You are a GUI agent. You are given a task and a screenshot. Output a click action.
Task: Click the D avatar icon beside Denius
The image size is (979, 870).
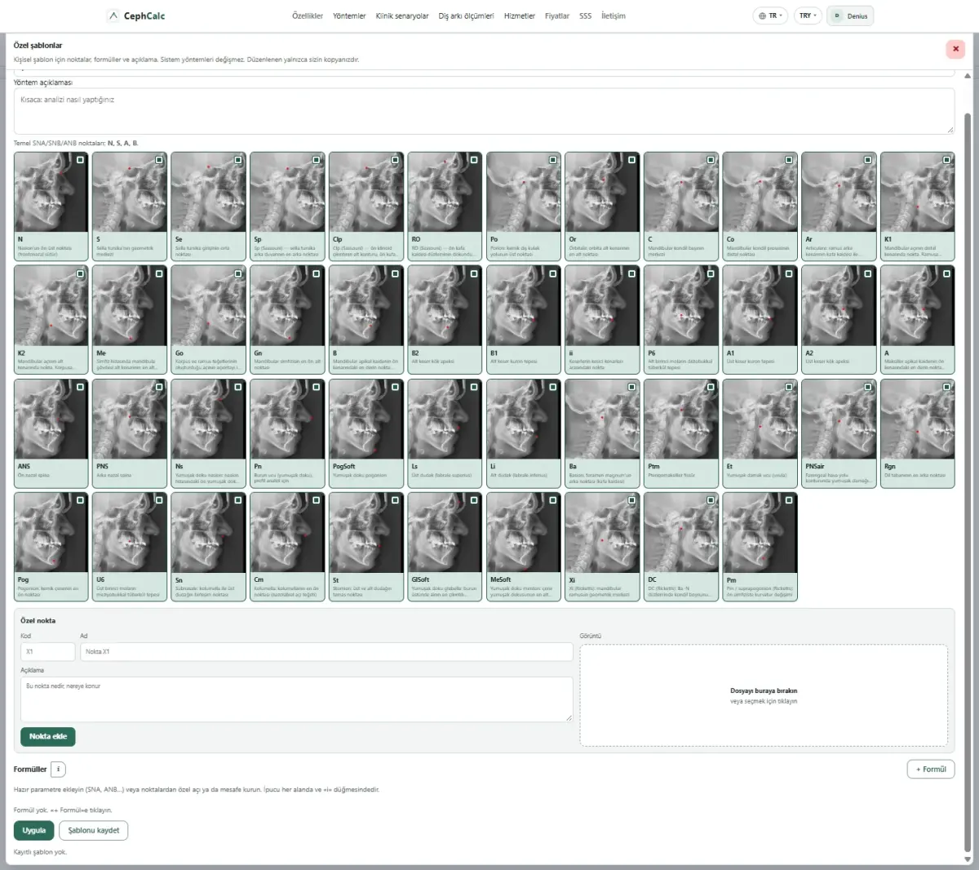[837, 16]
